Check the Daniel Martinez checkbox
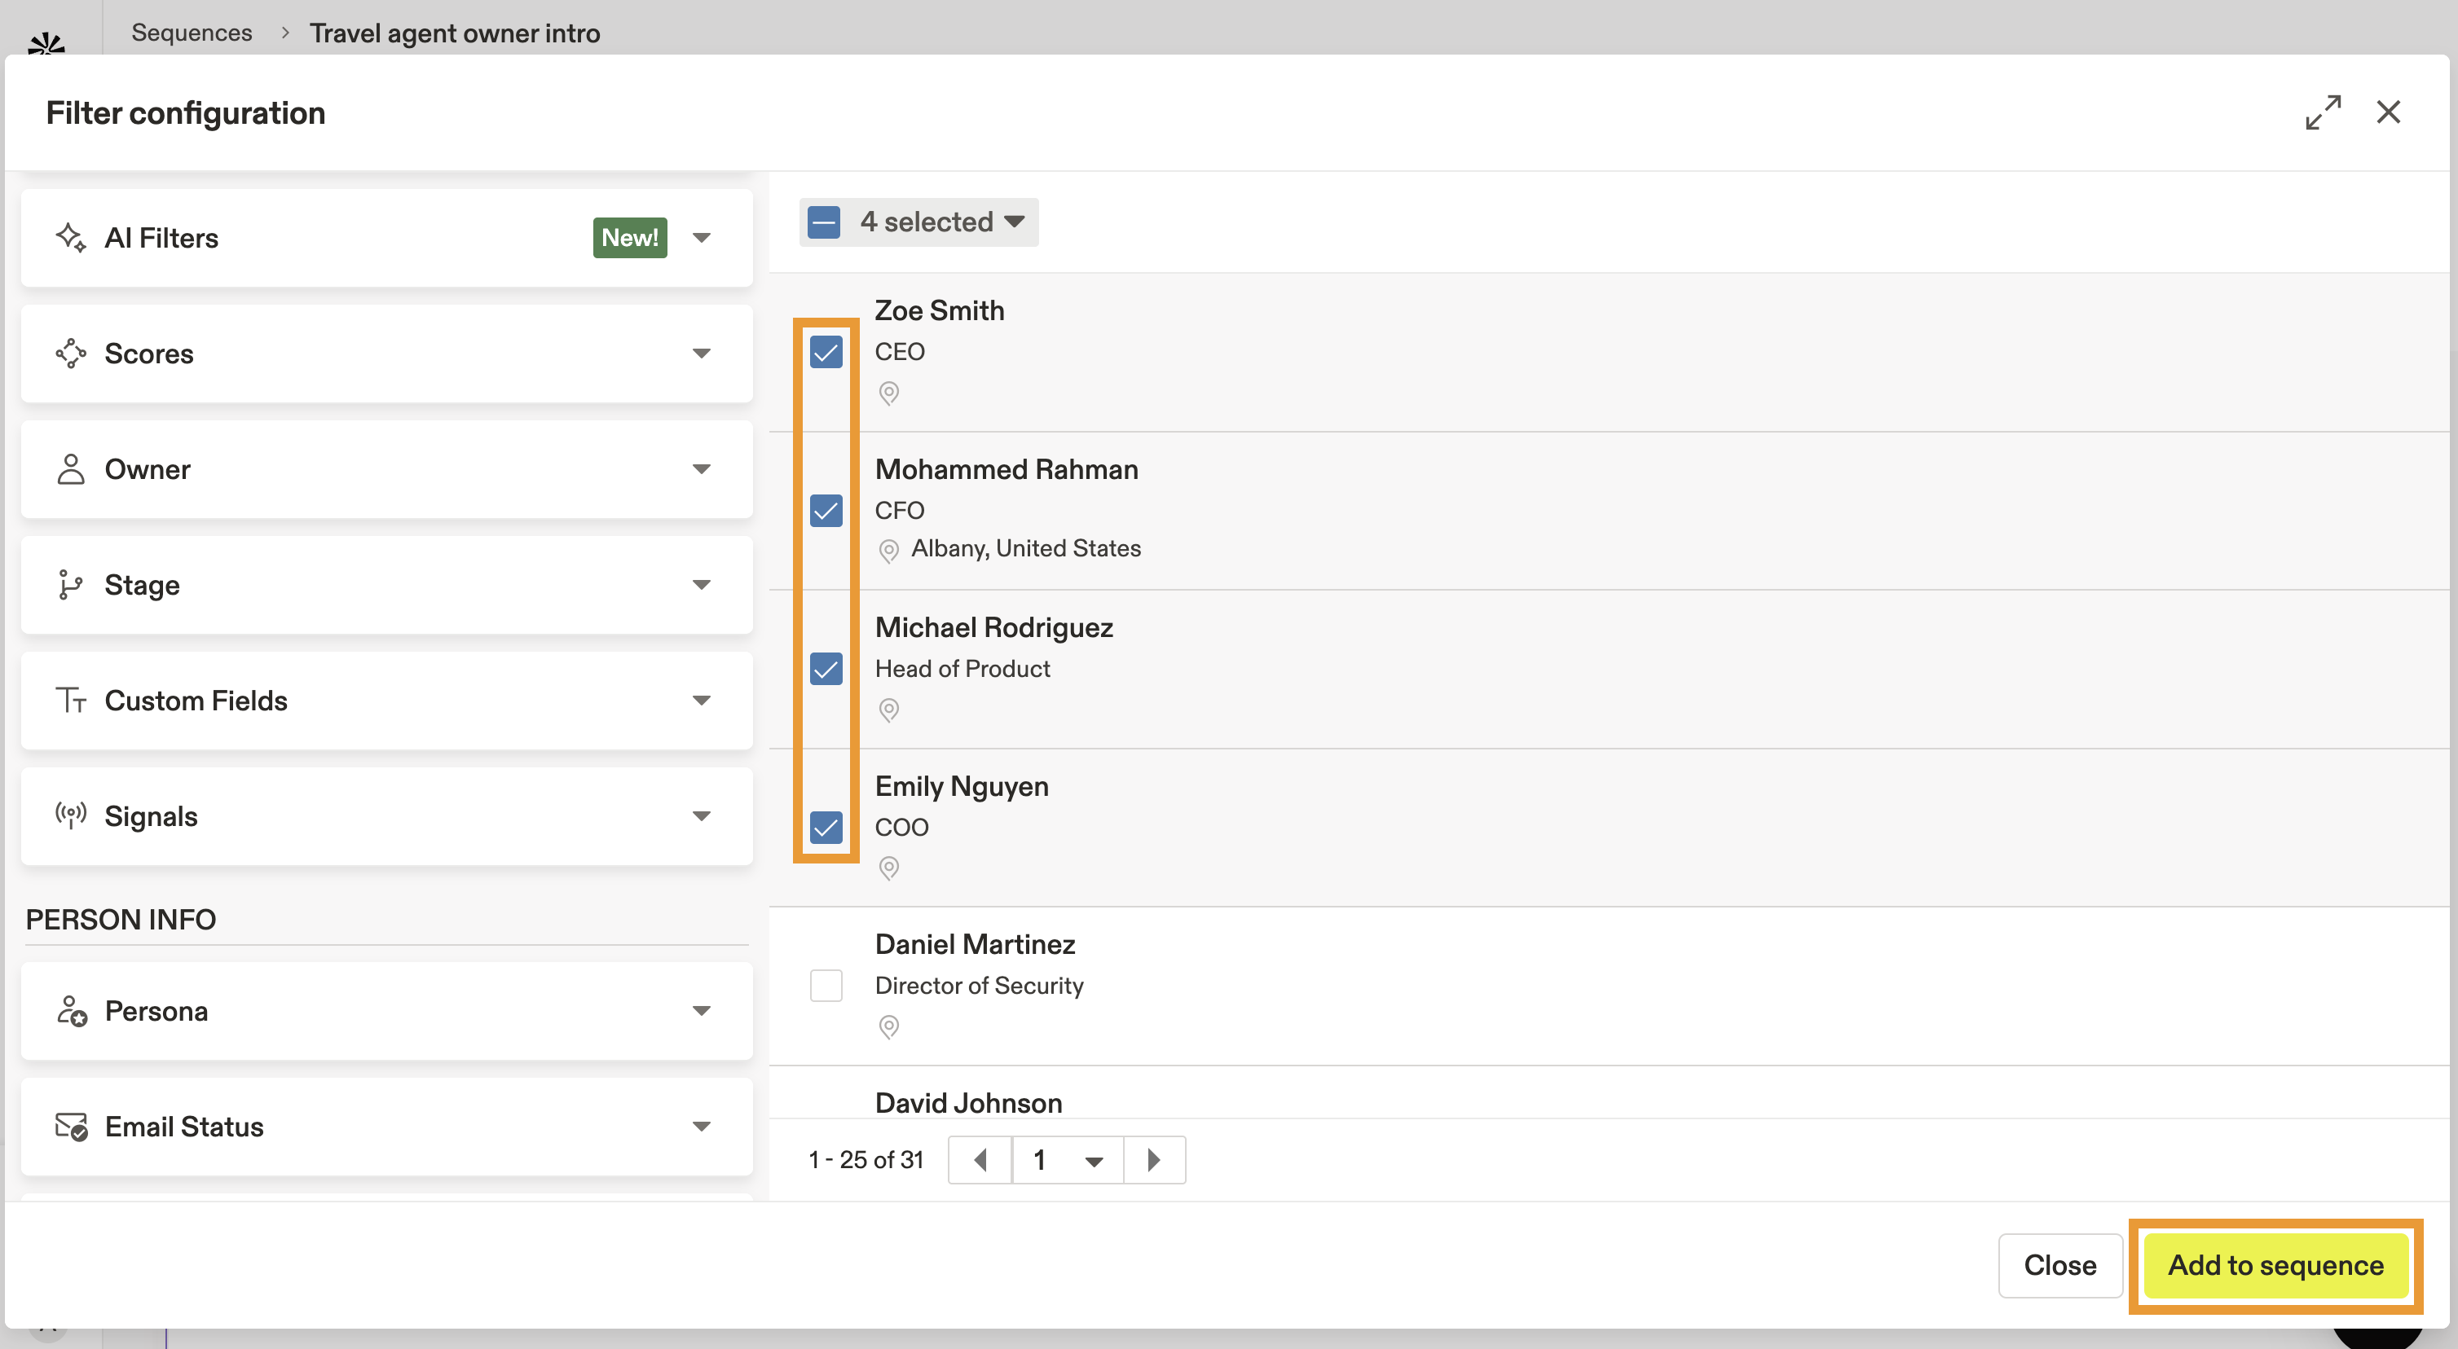This screenshot has height=1349, width=2458. point(826,986)
